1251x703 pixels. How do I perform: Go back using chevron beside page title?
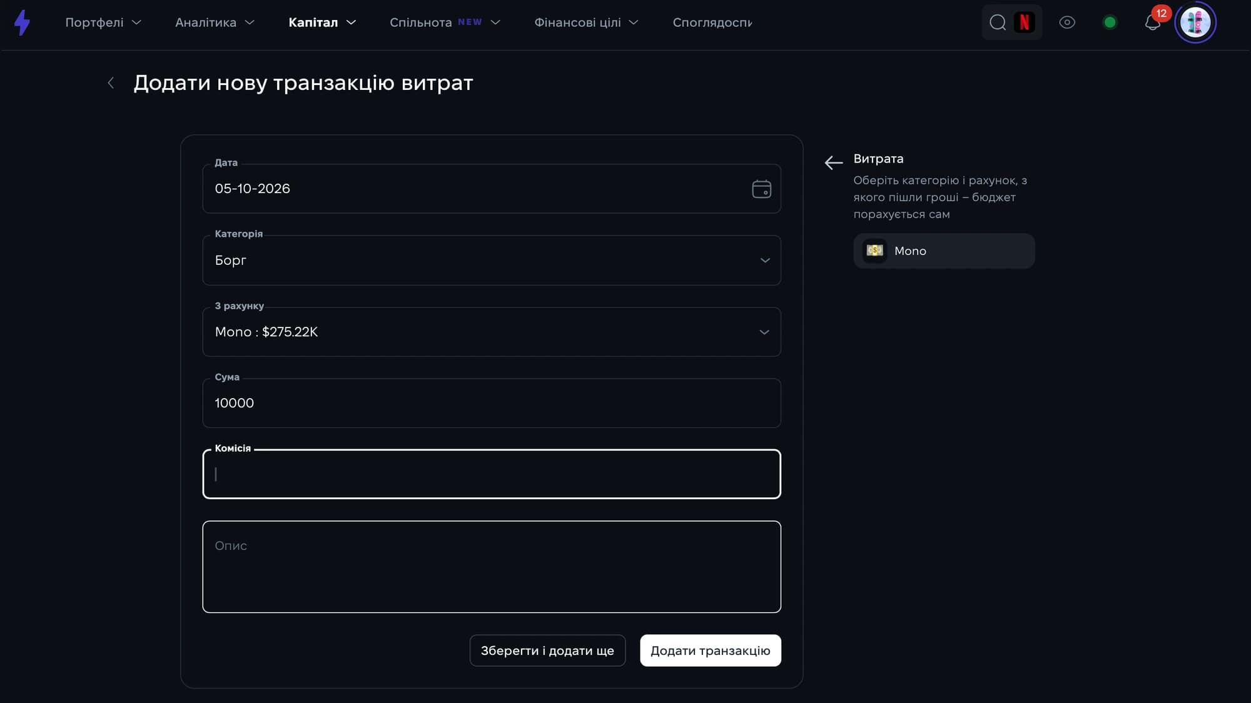point(111,82)
